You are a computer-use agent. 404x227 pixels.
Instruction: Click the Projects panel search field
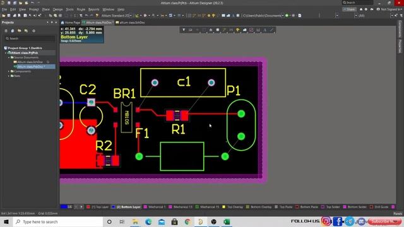click(x=30, y=38)
